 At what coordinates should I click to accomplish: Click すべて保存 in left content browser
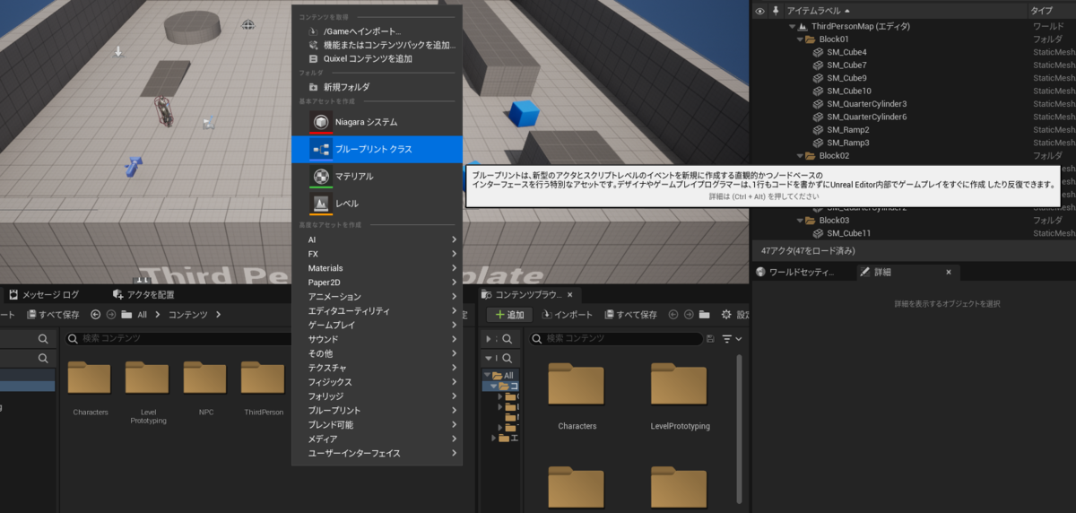(x=53, y=315)
